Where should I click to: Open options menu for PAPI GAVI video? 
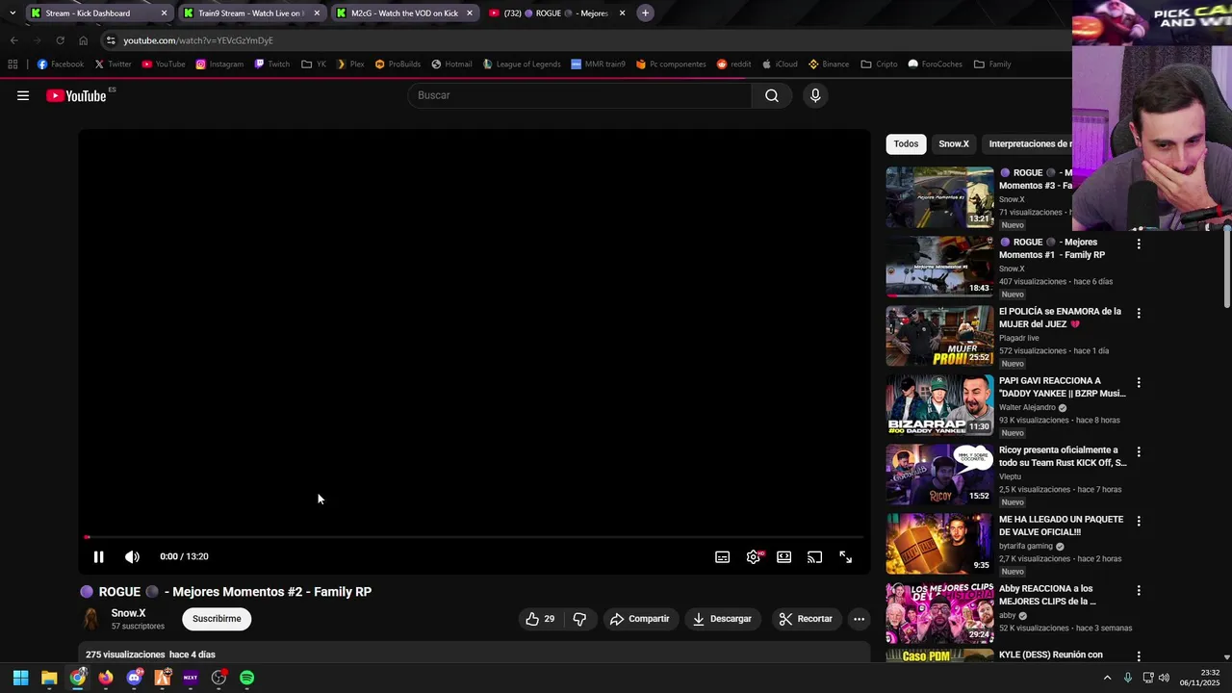(x=1139, y=383)
